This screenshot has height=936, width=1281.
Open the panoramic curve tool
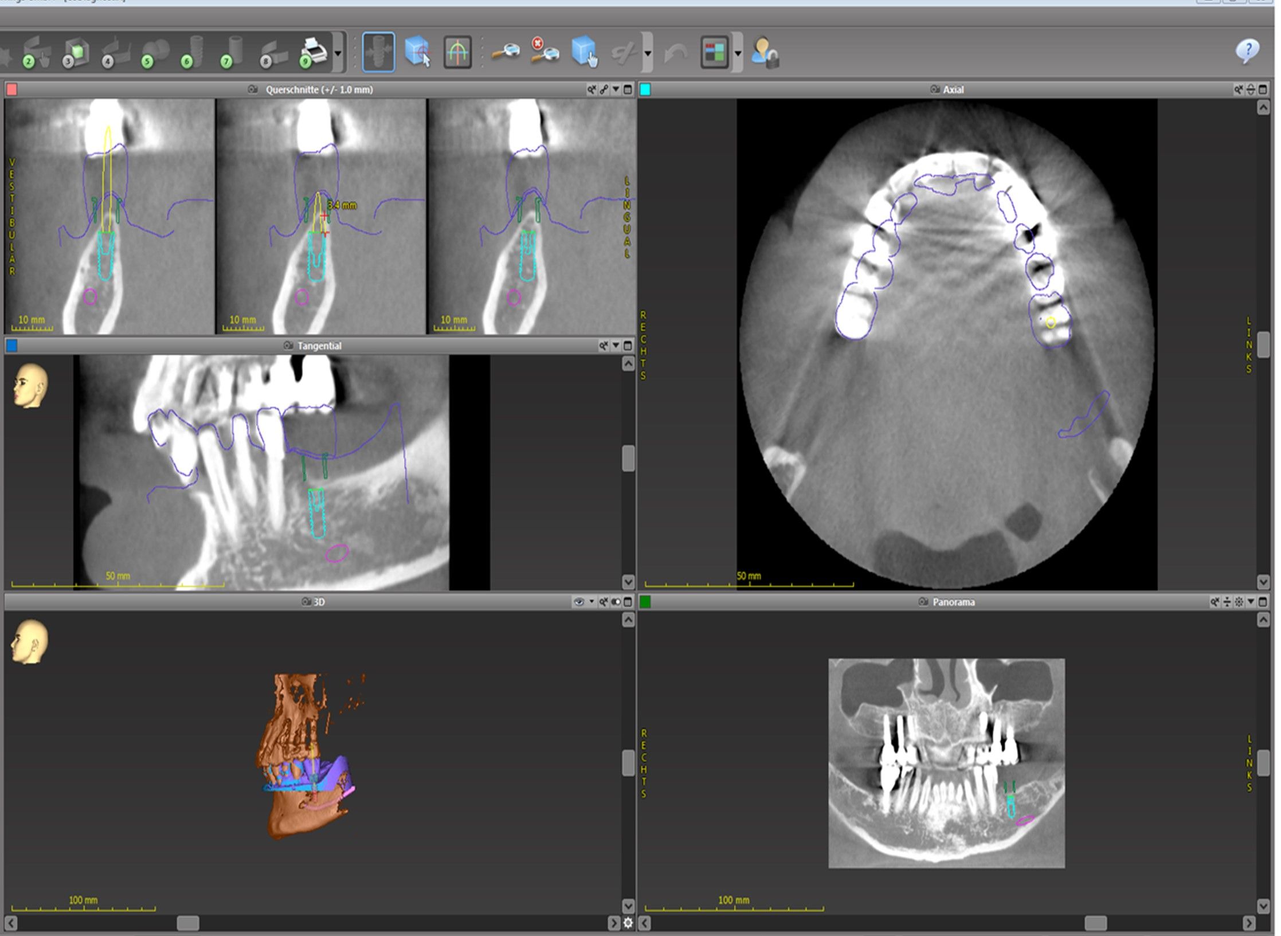(457, 53)
